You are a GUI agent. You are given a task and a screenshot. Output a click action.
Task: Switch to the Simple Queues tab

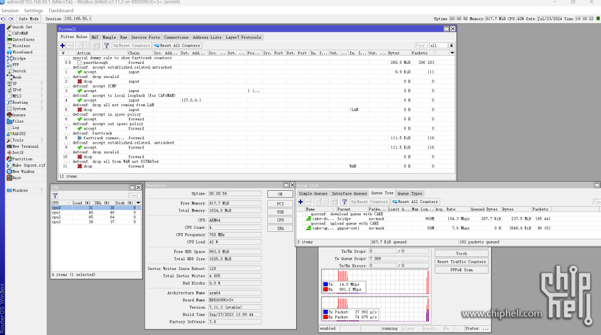point(313,193)
